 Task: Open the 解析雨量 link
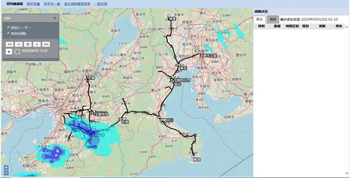[x=33, y=4]
